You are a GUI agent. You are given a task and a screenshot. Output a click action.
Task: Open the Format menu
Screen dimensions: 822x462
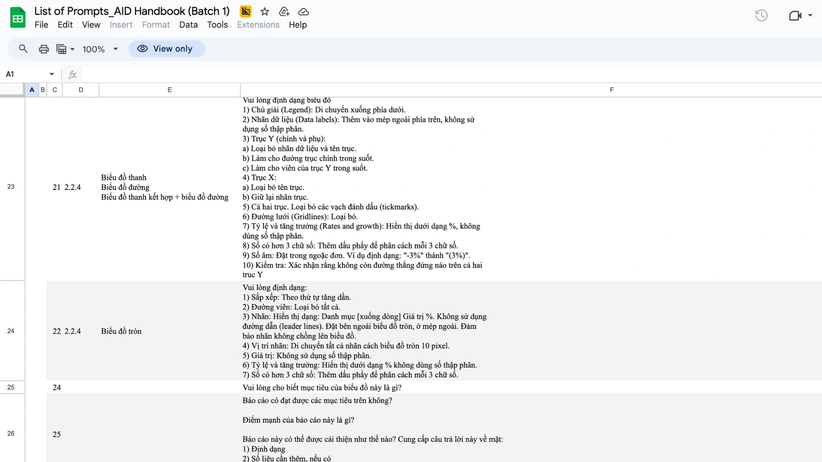tap(156, 25)
